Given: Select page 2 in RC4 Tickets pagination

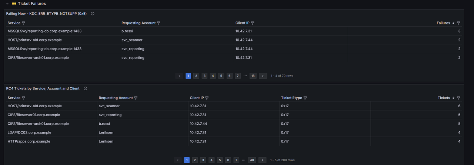Looking at the screenshot, I should click(x=195, y=160).
